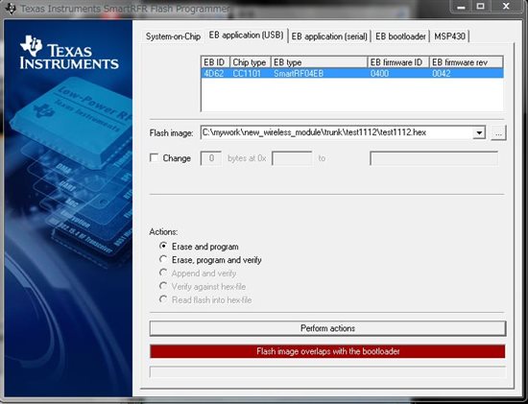Click the 'to' replacement value field
The height and width of the screenshot is (404, 528).
(x=434, y=158)
